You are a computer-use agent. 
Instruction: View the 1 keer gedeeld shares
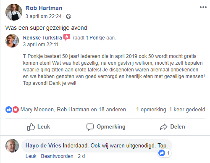click(x=187, y=110)
